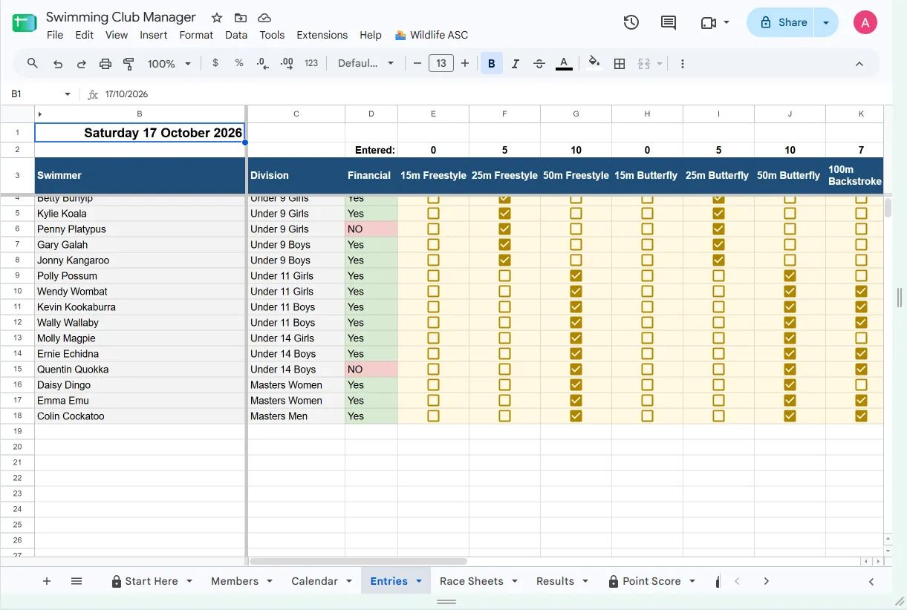
Task: Open more number formats 123
Action: (311, 64)
